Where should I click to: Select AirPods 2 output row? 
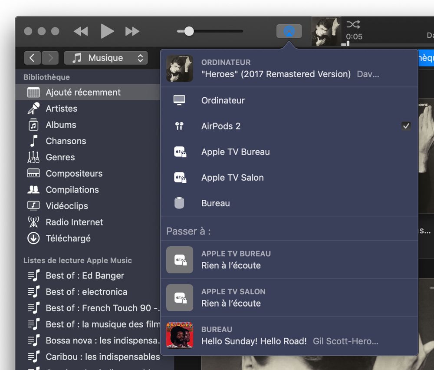[x=289, y=126]
